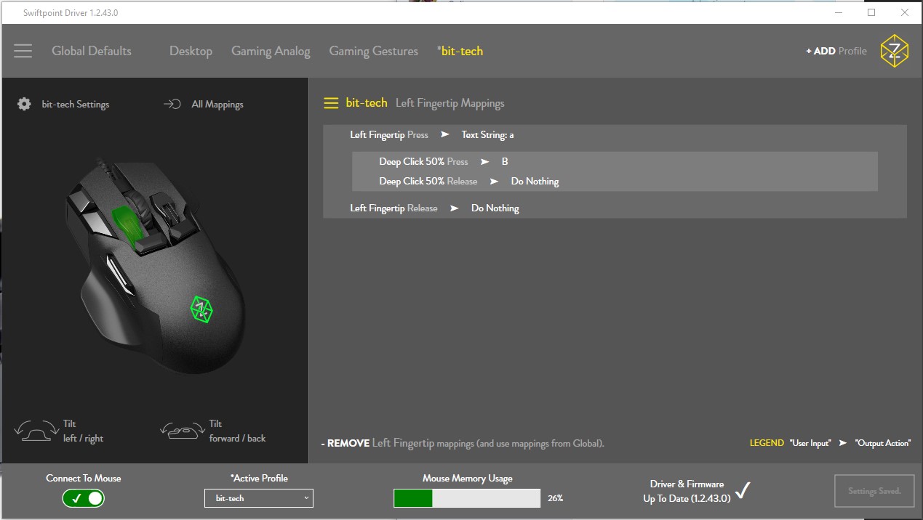Click the yellow Swiftpoint Z logo icon

(x=894, y=51)
